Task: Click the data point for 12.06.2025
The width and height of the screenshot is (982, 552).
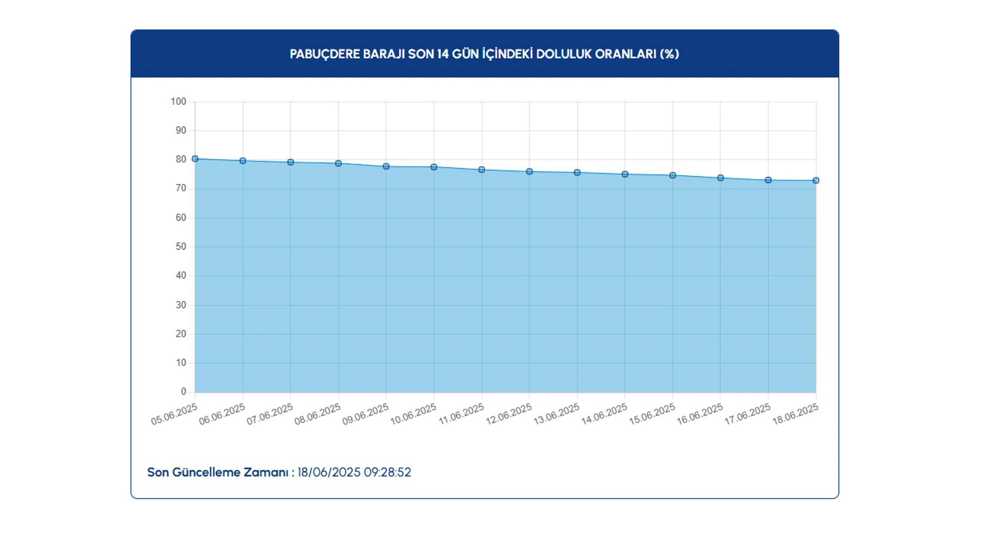Action: [x=530, y=172]
